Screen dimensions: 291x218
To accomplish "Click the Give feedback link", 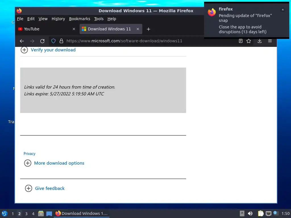I will click(50, 188).
